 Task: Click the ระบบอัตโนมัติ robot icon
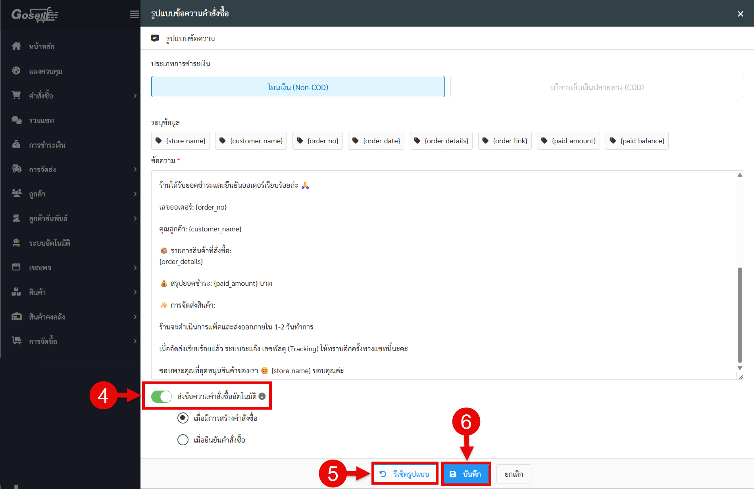[x=16, y=243]
